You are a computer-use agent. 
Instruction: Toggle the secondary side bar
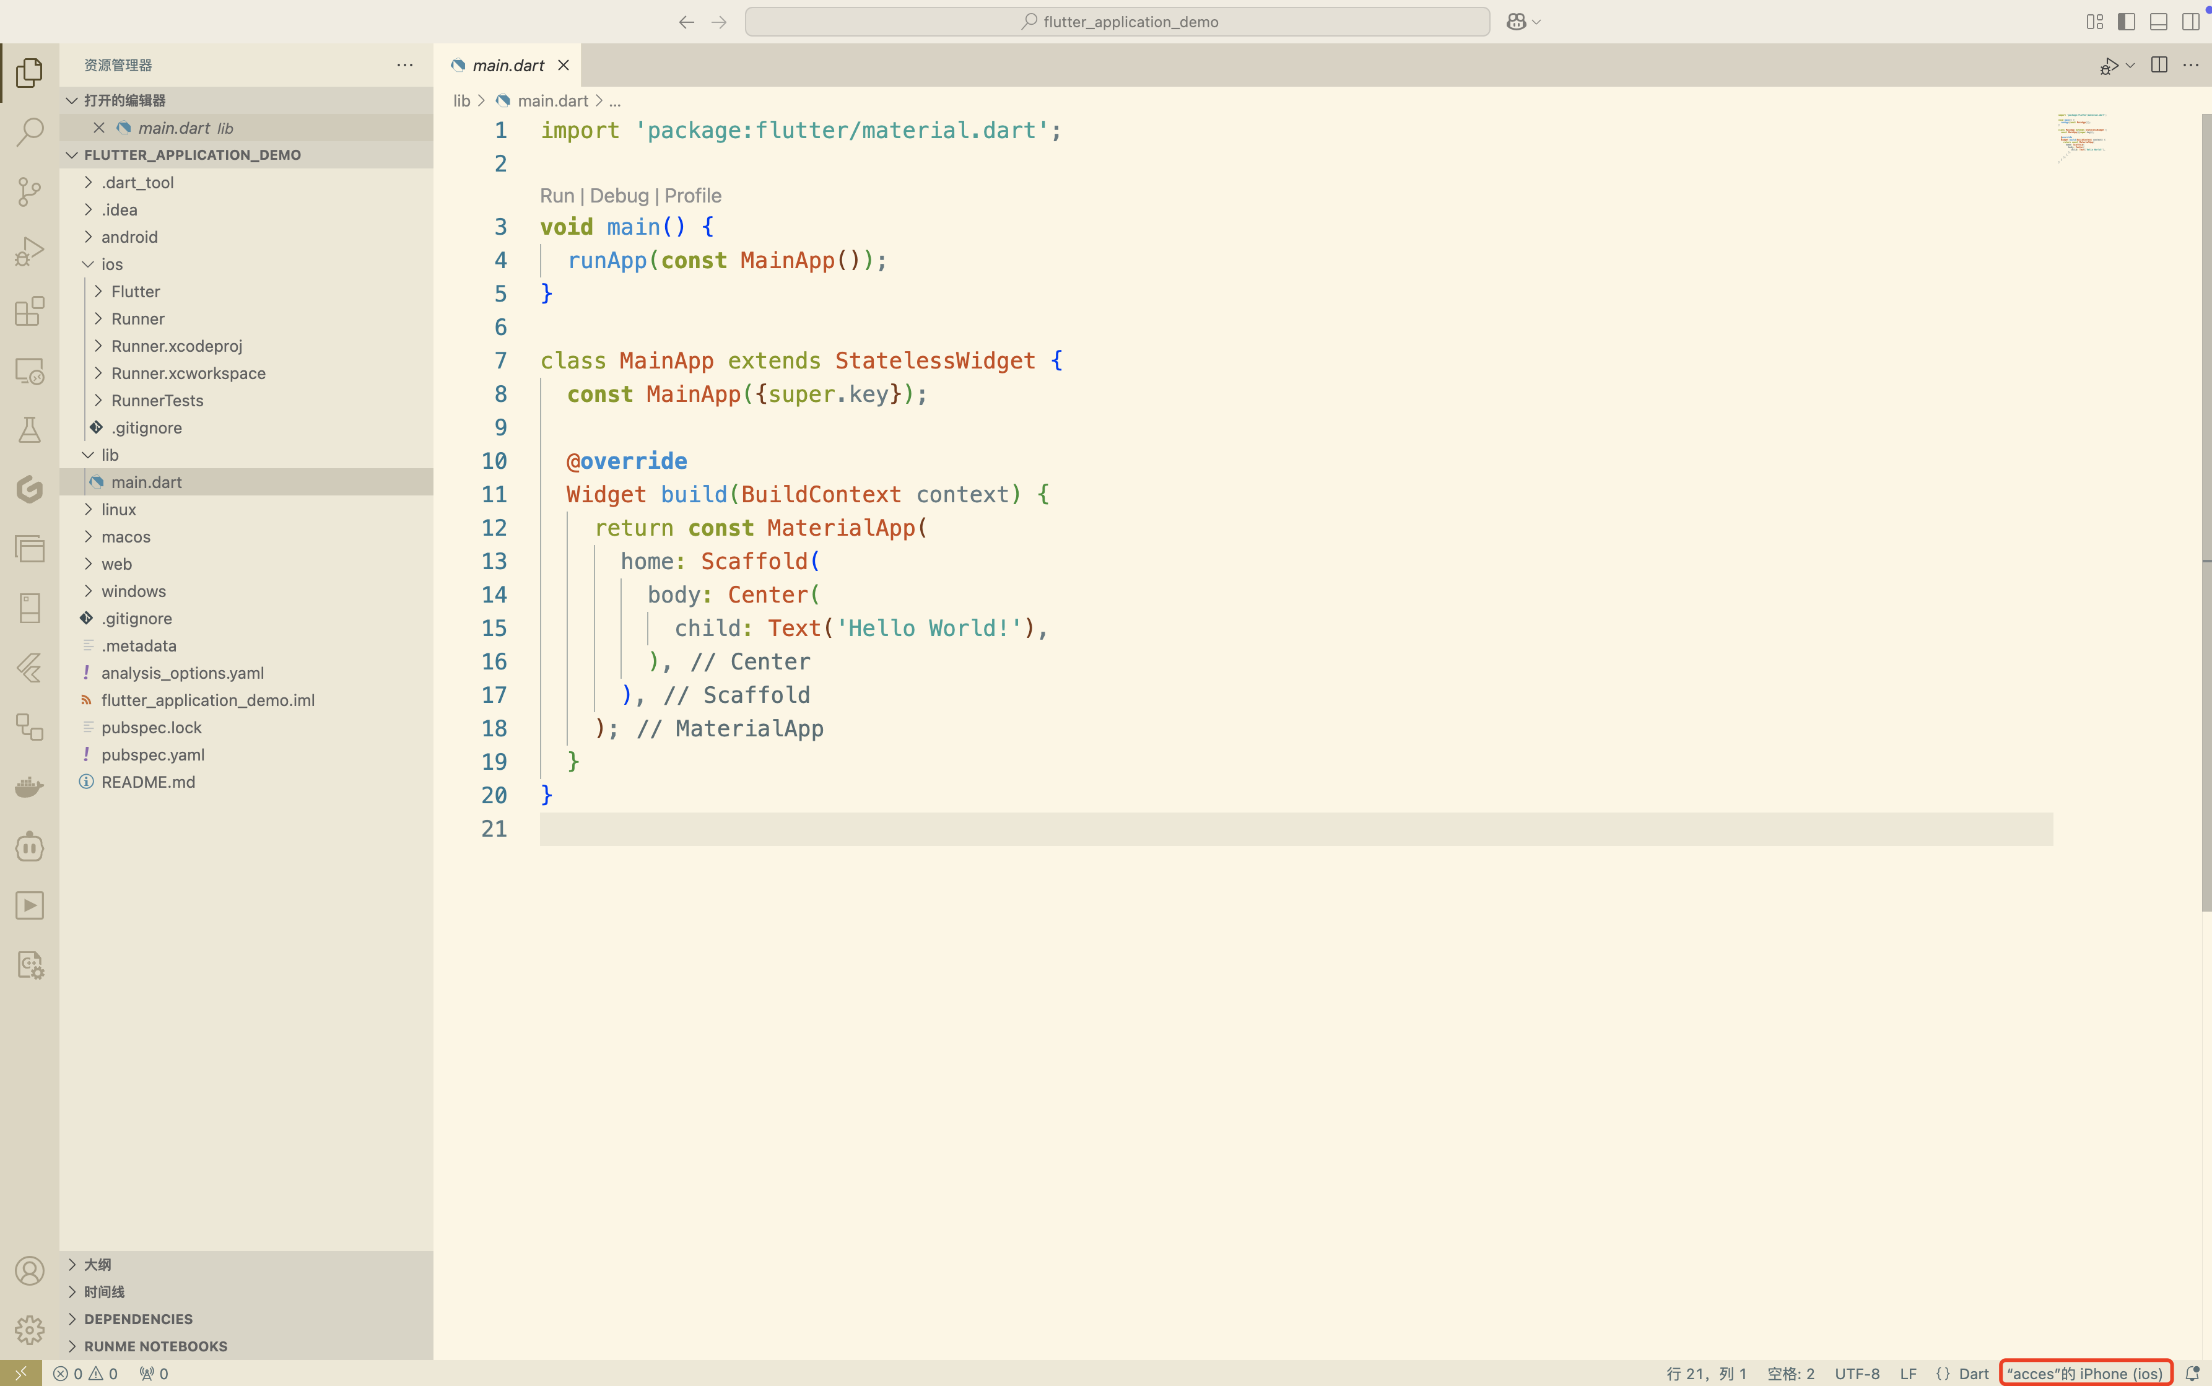click(x=2191, y=22)
